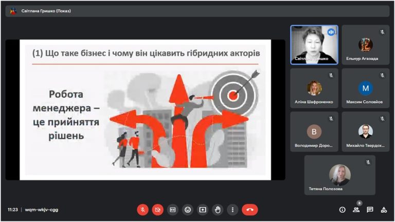Open the chat messages panel
The height and width of the screenshot is (222, 395).
coord(370,210)
